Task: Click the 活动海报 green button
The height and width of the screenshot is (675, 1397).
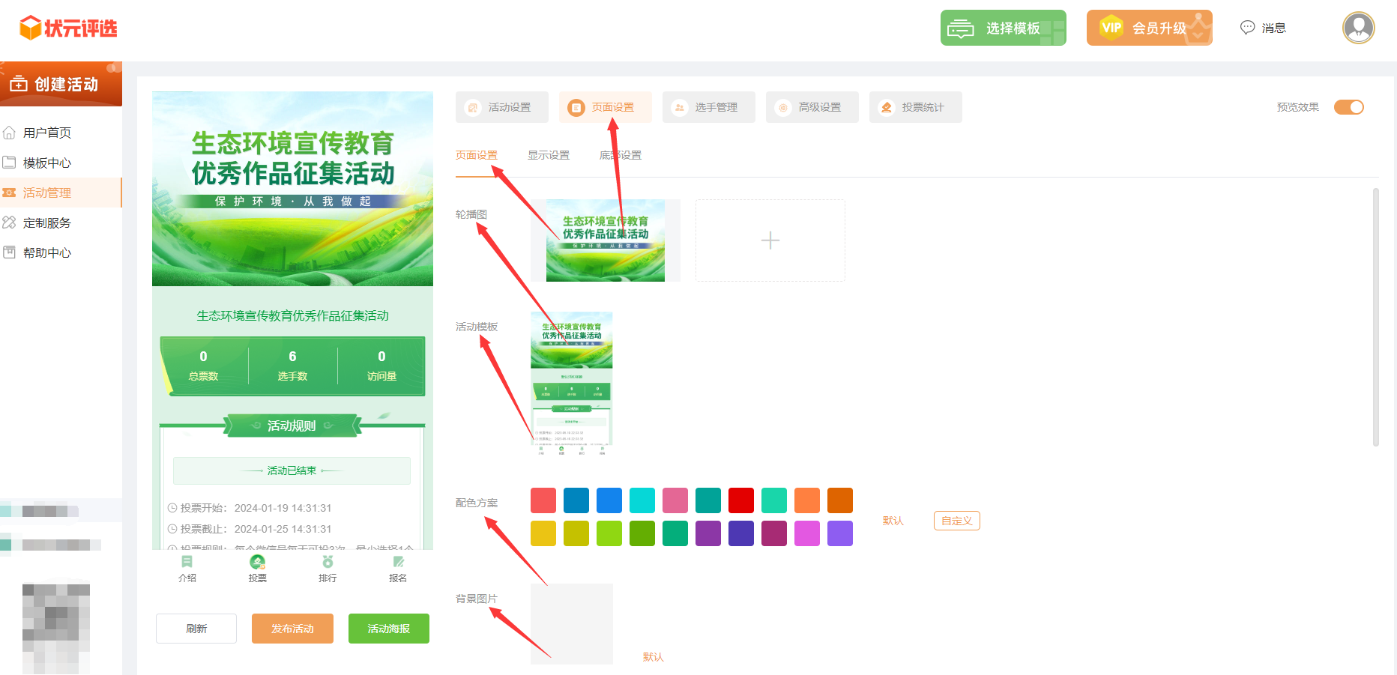Action: pos(388,629)
